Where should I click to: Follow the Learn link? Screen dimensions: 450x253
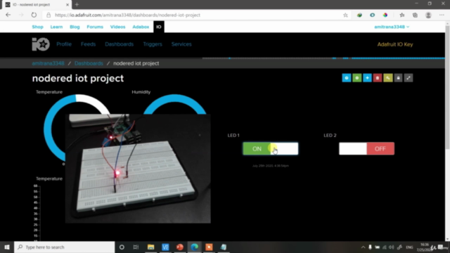[56, 27]
